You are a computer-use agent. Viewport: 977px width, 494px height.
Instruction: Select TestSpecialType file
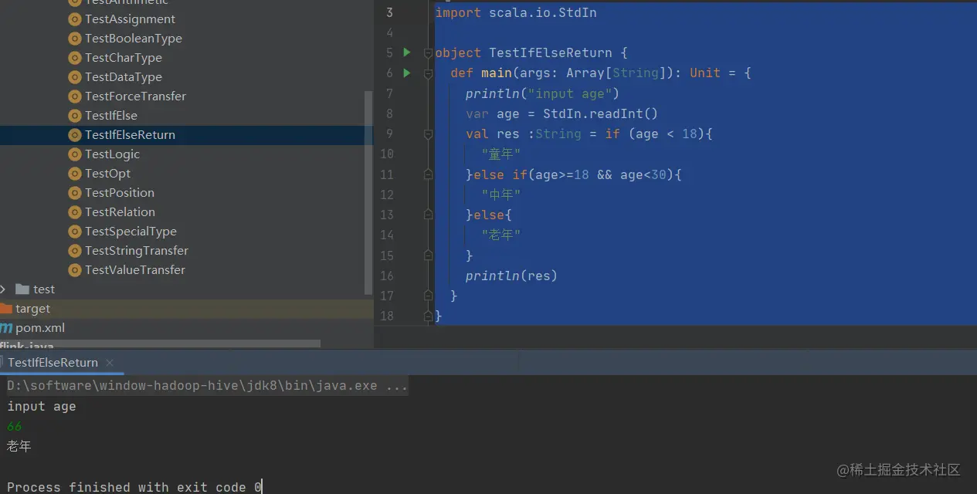131,232
